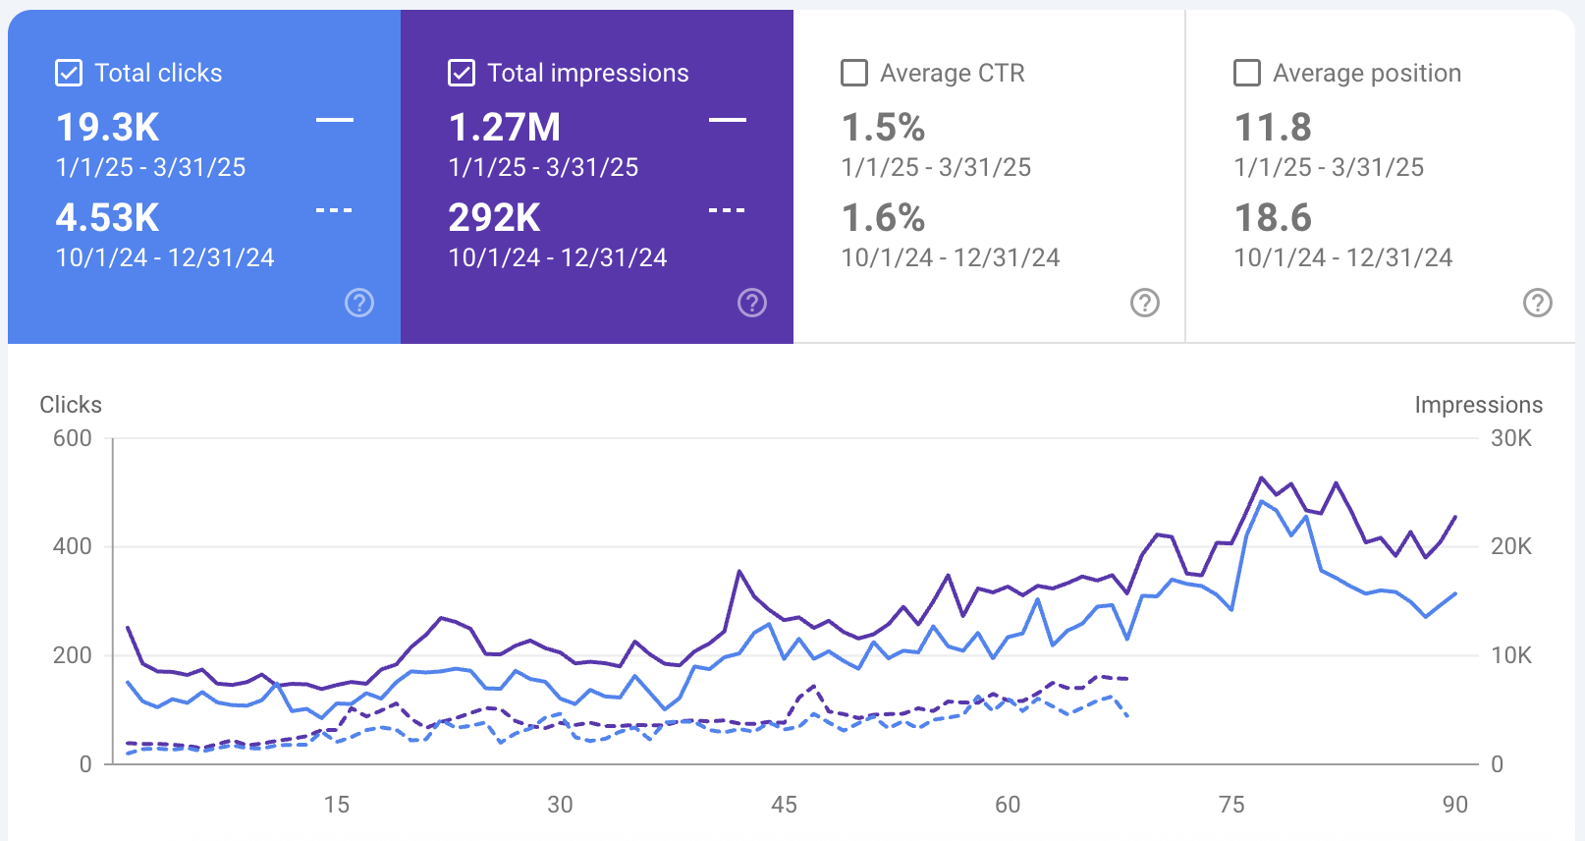1585x841 pixels.
Task: Uncheck the Total impressions checkbox
Action: pyautogui.click(x=462, y=73)
